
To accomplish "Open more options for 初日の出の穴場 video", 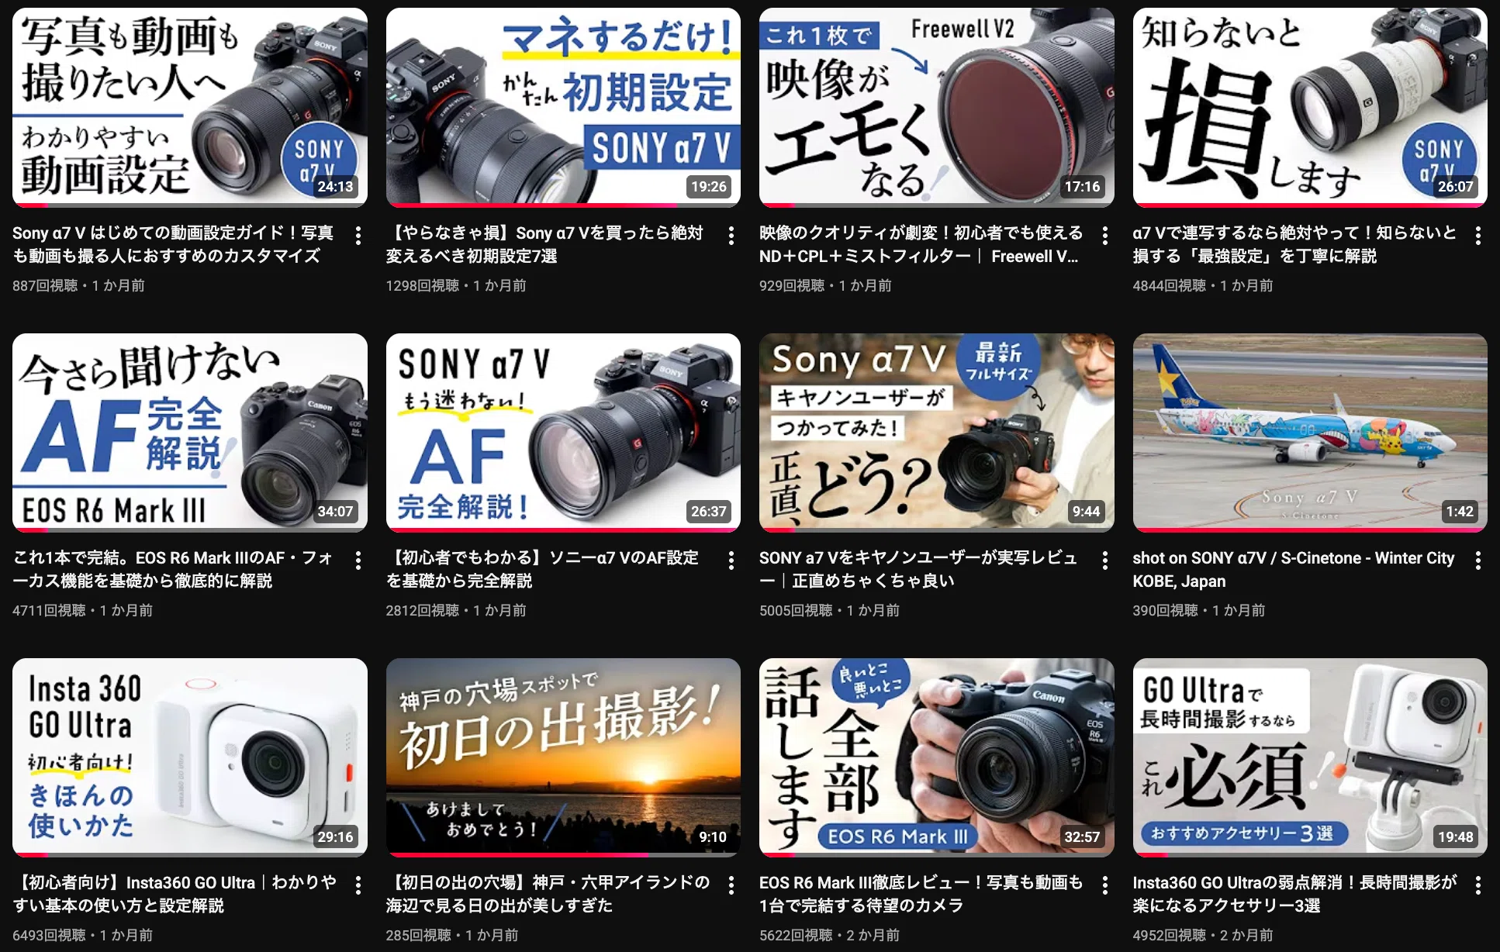I will [x=731, y=885].
